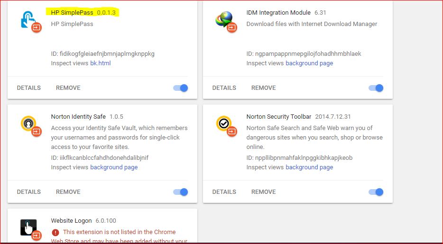Image resolution: width=443 pixels, height=244 pixels.
Task: Remove Norton Identity Safe extension
Action: tap(68, 192)
